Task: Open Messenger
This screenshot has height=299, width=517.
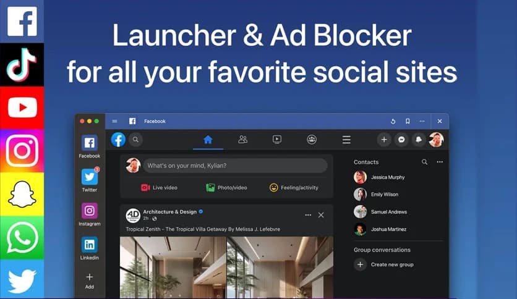Action: 401,140
